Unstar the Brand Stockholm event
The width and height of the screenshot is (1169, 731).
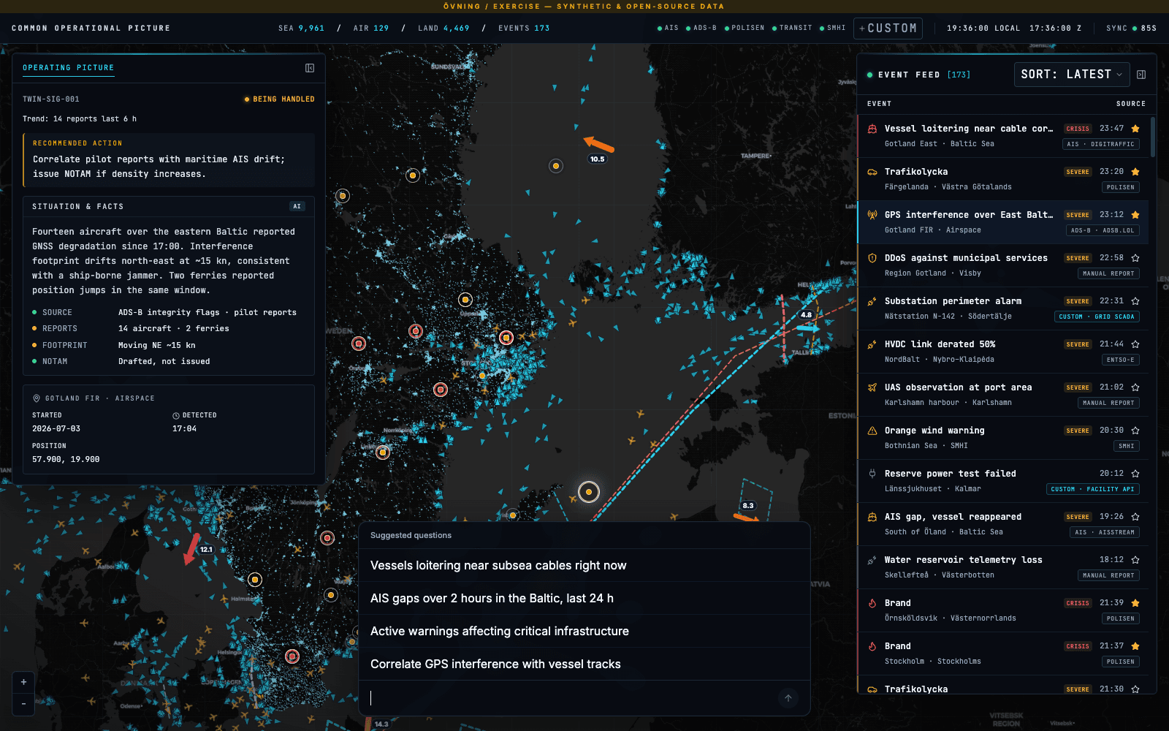point(1135,646)
